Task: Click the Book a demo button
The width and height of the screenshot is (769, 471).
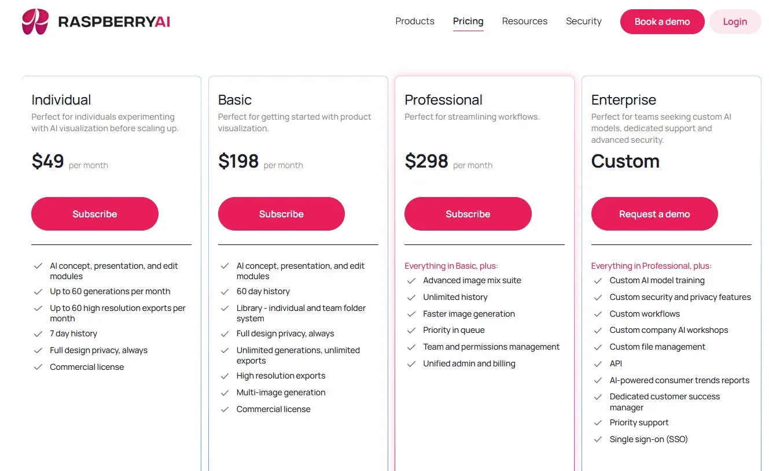Action: pyautogui.click(x=661, y=21)
